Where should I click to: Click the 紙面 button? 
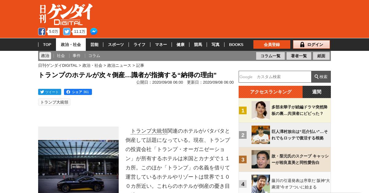coord(321,56)
